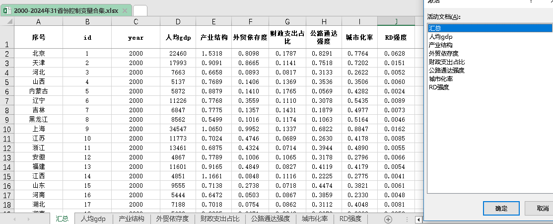Image resolution: width=553 pixels, height=224 pixels.
Task: Click the RD强度 header cell in row 1
Action: pyautogui.click(x=396, y=37)
